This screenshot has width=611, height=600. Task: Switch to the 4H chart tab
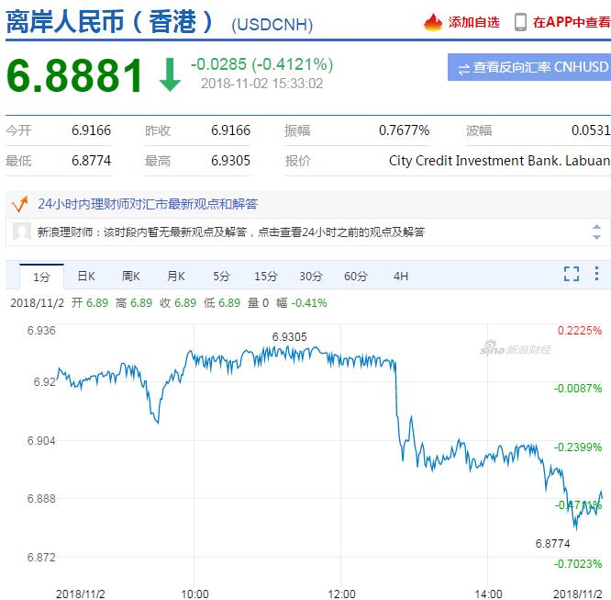401,276
